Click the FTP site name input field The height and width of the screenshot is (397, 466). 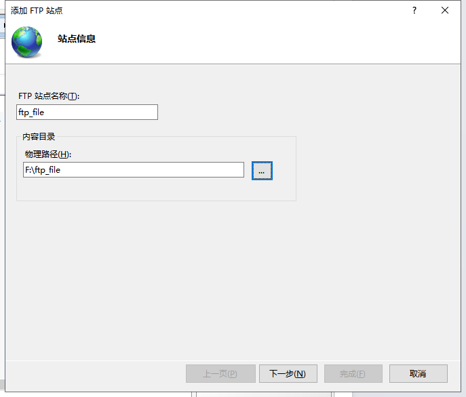87,112
